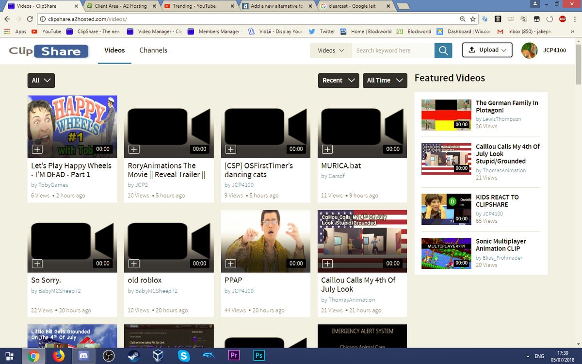Screen dimensions: 582x364
Task: Launch Adobe Photoshop from the taskbar
Action: 259,355
